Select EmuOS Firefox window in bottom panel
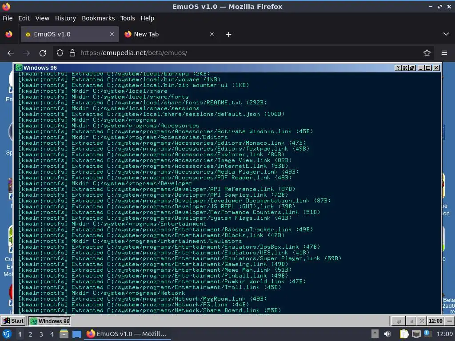This screenshot has width=455, height=341. pyautogui.click(x=128, y=334)
